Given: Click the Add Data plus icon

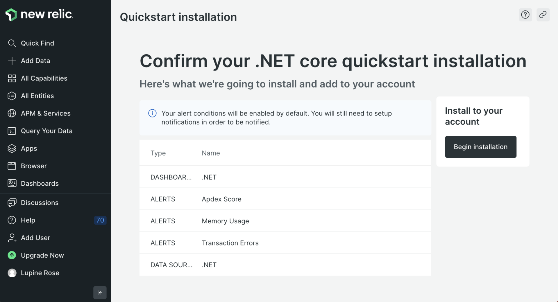Looking at the screenshot, I should click(12, 61).
